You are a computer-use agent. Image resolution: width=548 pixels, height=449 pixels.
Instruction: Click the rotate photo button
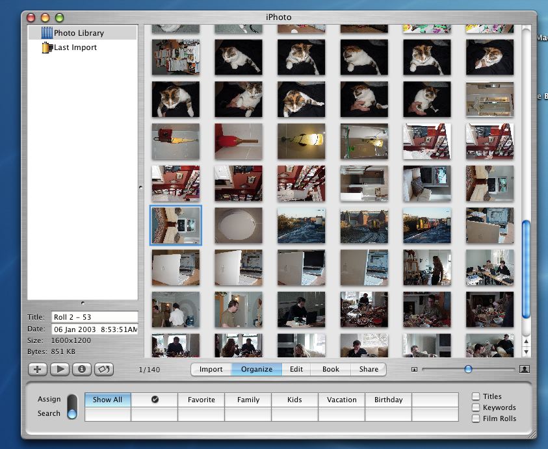click(x=104, y=369)
